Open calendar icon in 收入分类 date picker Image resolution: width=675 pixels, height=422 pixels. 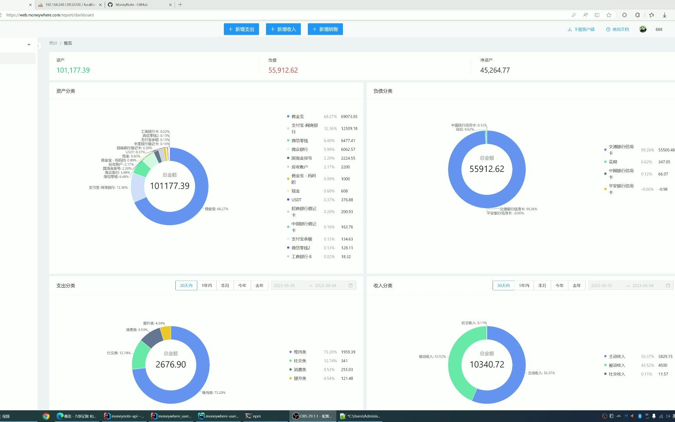[x=668, y=286]
